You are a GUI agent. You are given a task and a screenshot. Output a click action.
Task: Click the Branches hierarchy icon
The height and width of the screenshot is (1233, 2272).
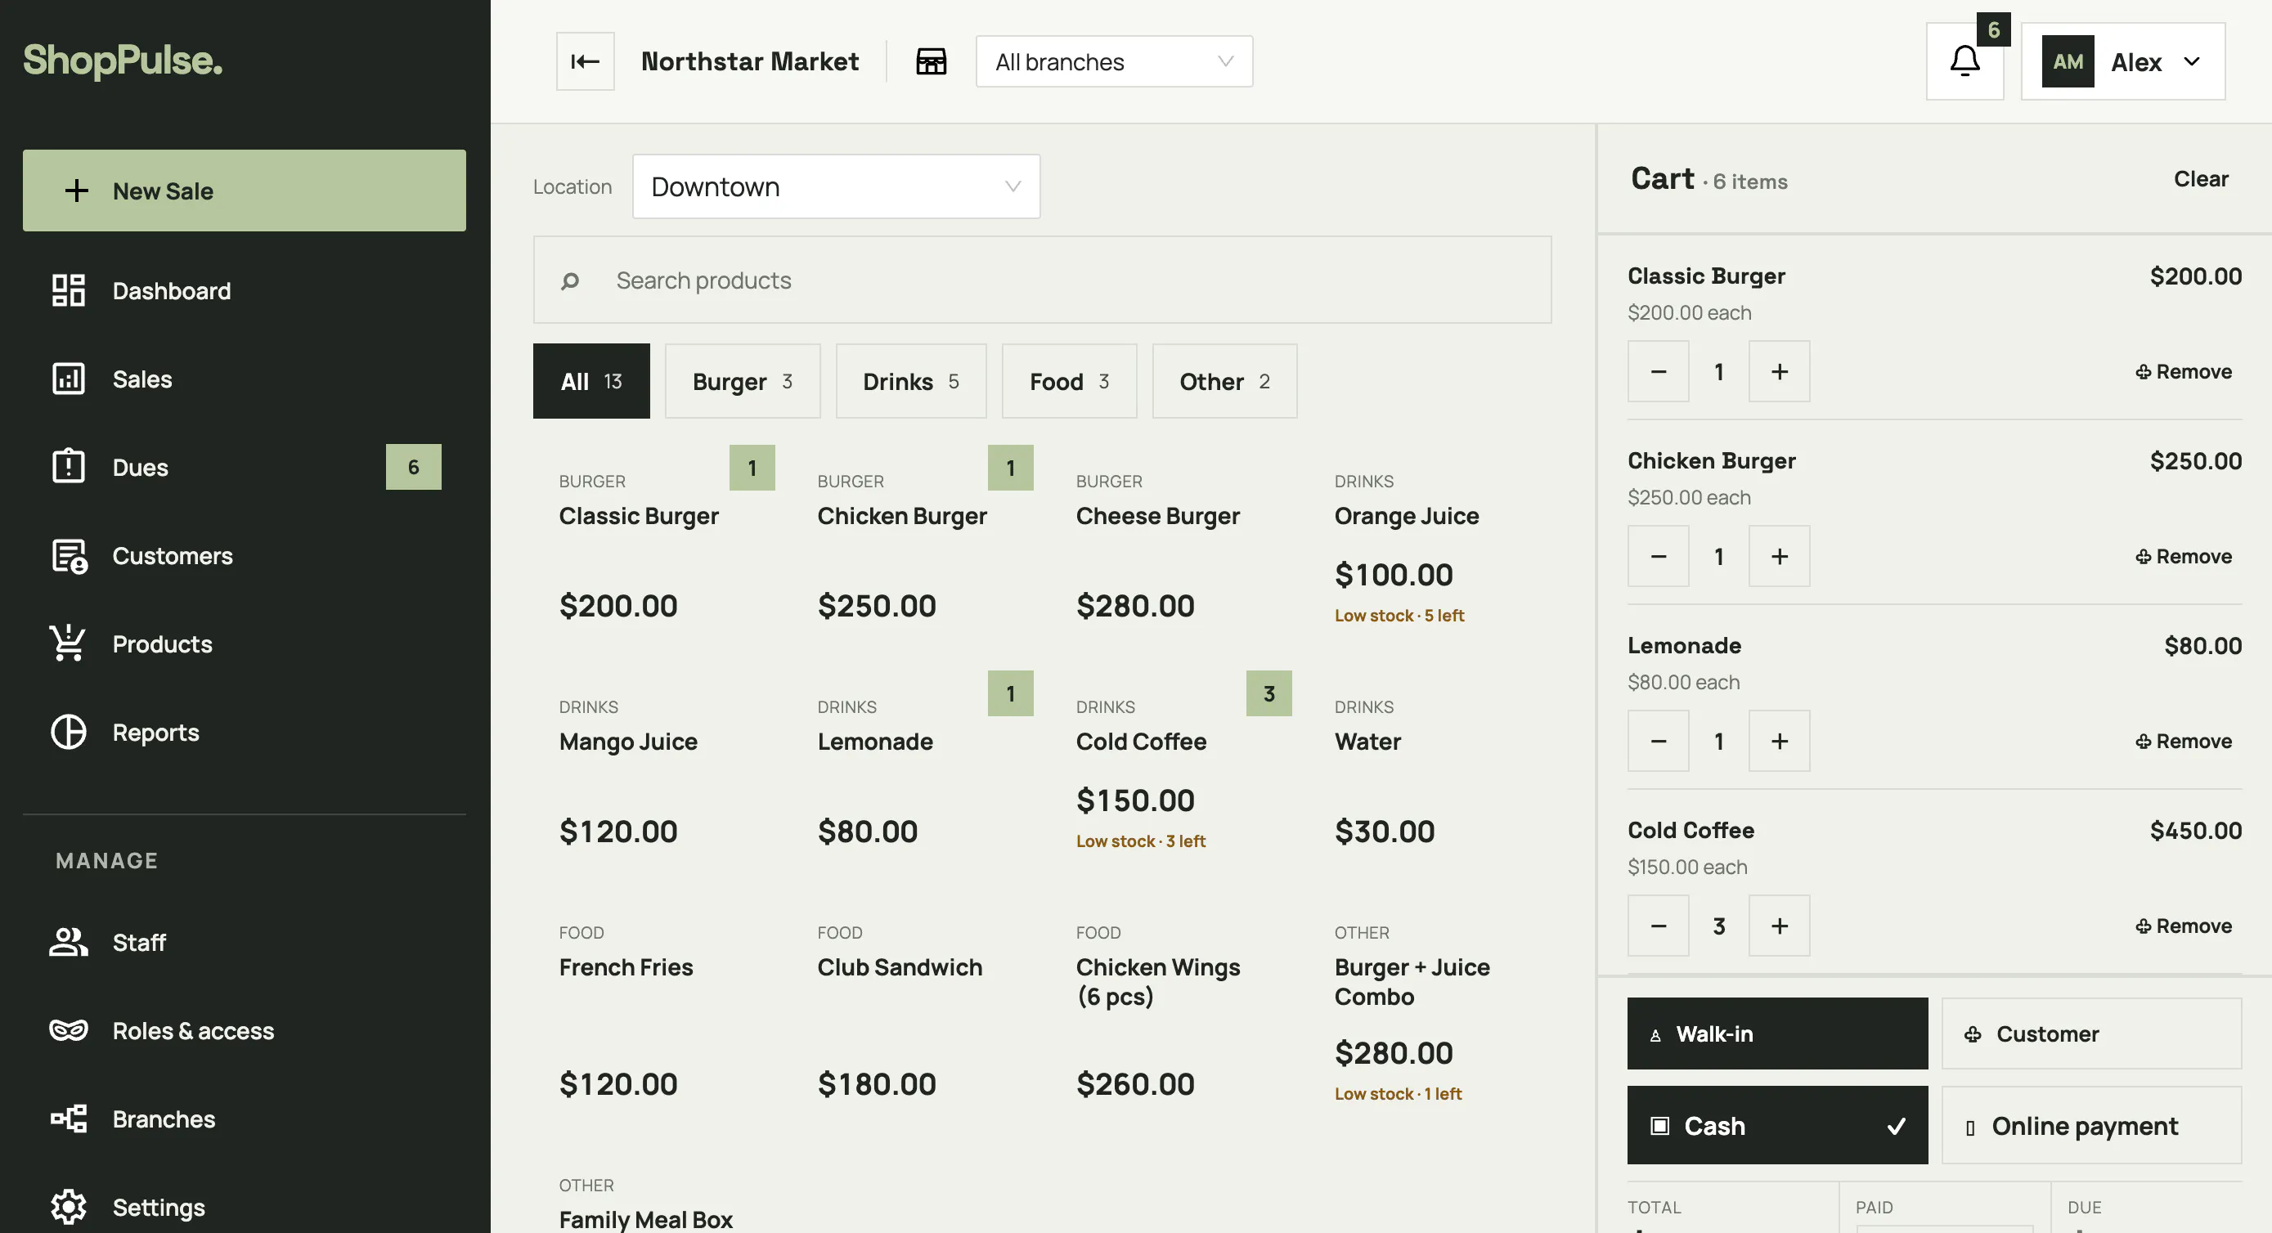[x=68, y=1119]
